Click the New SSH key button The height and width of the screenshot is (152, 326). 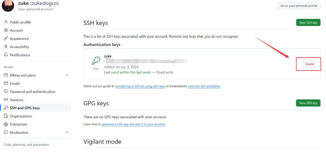[308, 22]
